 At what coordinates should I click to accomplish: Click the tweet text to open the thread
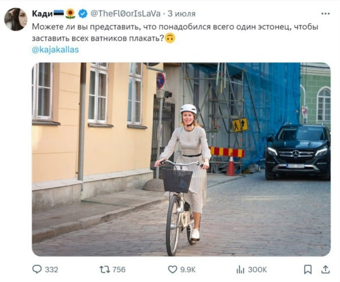175,32
